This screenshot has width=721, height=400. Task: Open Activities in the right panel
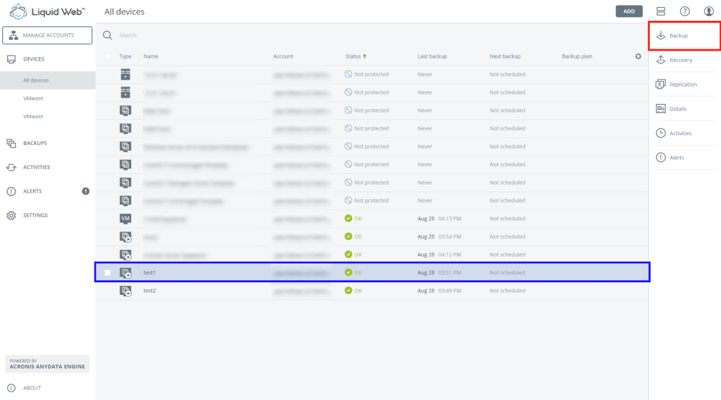tap(684, 133)
